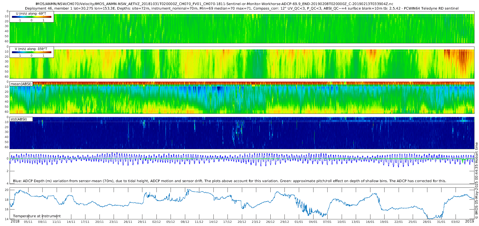
Task: Click the file path title at the top
Action: 214,4
